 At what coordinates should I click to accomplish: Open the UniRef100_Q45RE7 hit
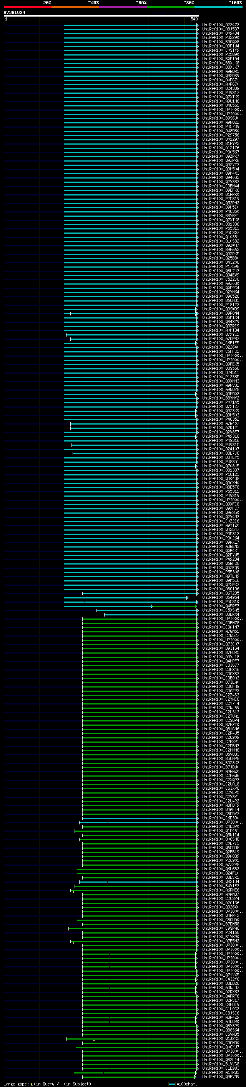(220, 607)
